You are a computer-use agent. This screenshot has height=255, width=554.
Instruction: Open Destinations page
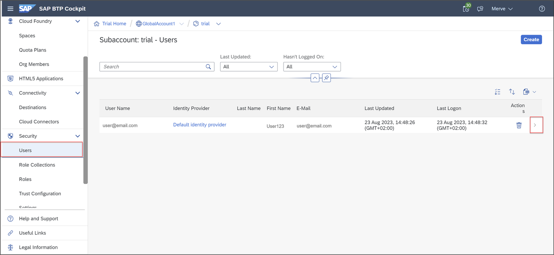coord(33,107)
